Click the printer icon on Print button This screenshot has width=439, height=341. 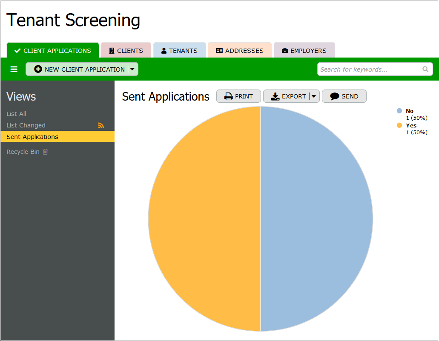click(229, 96)
